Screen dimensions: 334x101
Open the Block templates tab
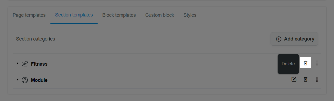click(x=119, y=15)
